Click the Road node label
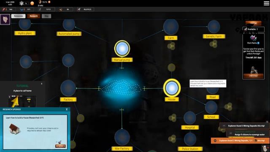 pos(213,97)
